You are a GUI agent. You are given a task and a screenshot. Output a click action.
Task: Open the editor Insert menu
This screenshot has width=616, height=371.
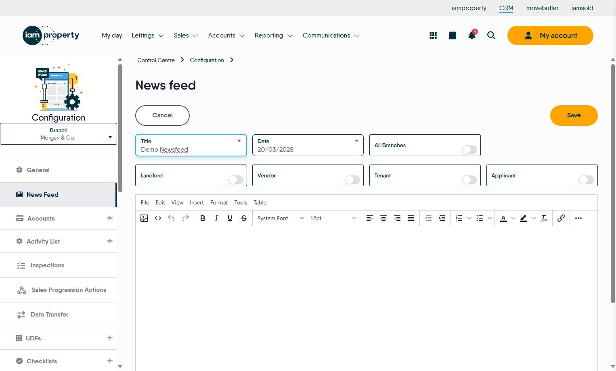tap(197, 202)
